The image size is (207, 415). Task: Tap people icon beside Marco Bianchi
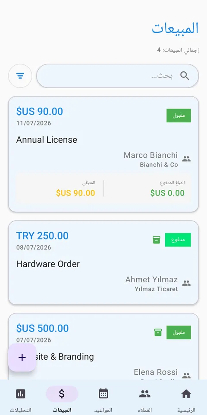pyautogui.click(x=186, y=159)
